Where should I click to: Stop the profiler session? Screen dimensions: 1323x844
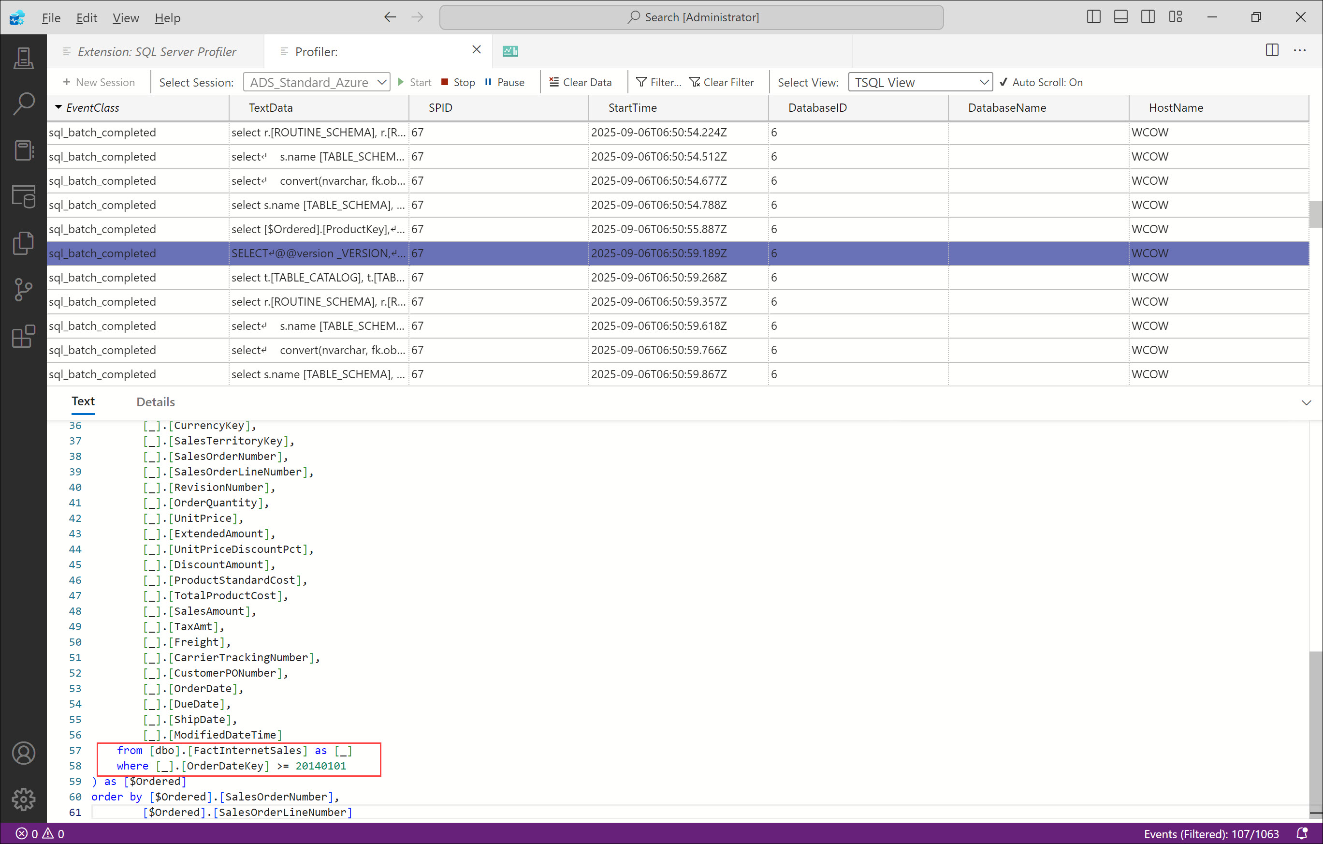(458, 83)
